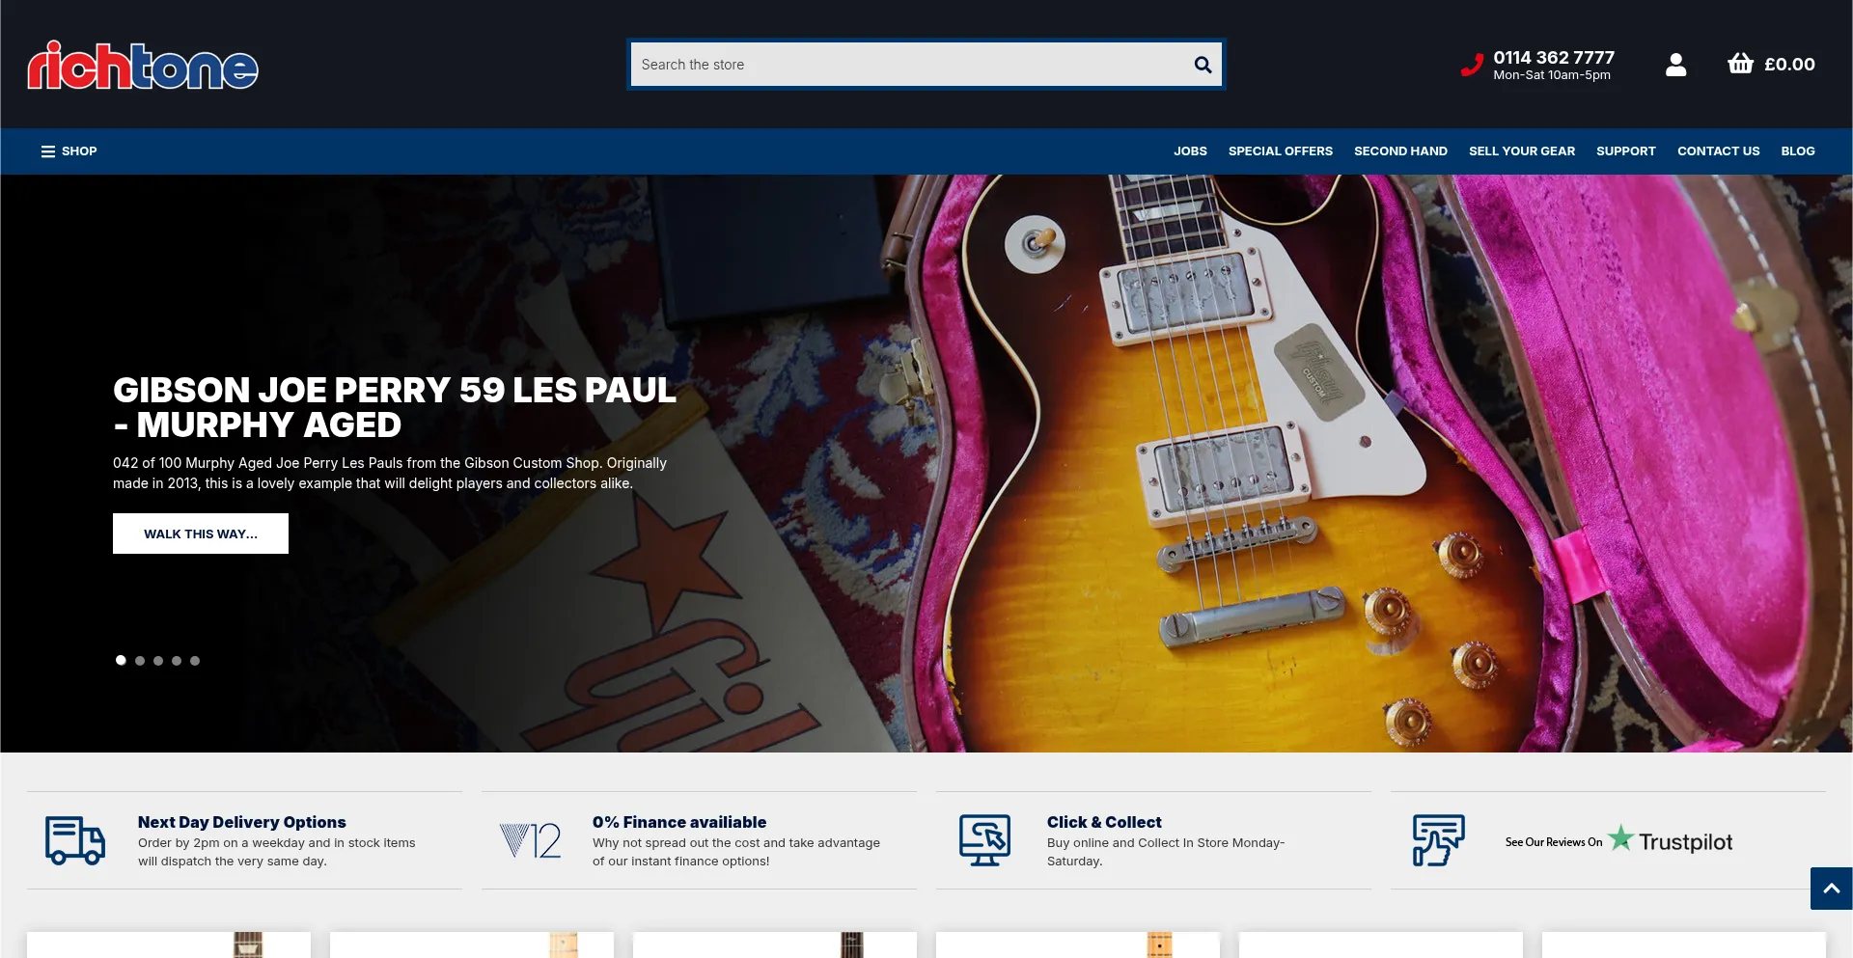Screen dimensions: 1853x958
Task: Click the WALK THIS WAY... button
Action: [201, 534]
